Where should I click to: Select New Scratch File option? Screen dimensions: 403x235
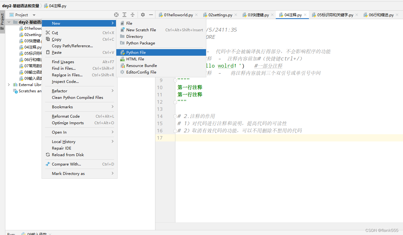pos(161,30)
